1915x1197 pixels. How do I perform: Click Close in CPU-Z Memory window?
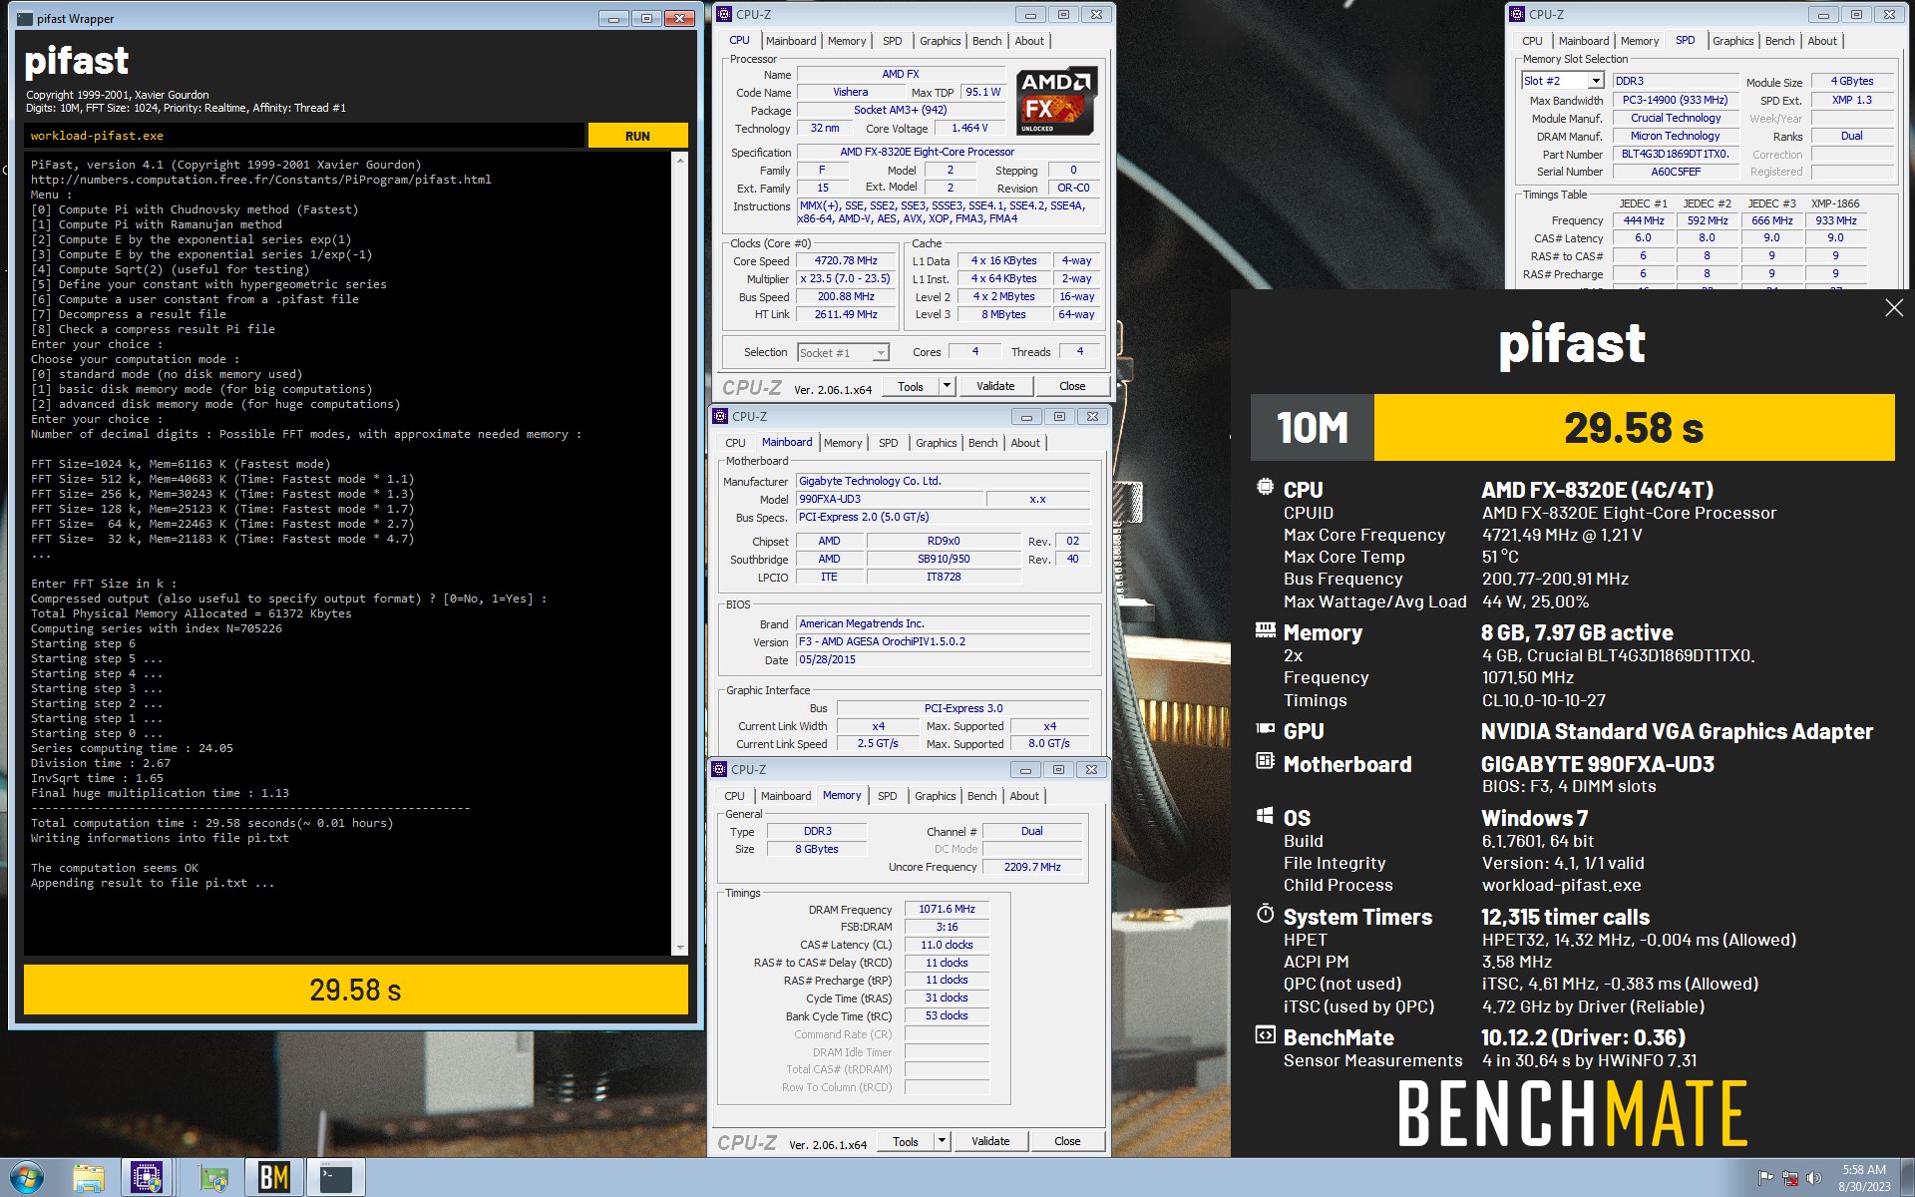click(1067, 1141)
